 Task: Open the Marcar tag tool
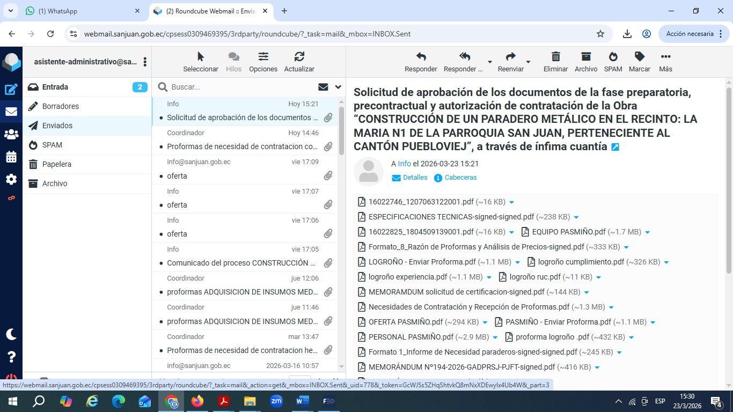[x=639, y=57]
